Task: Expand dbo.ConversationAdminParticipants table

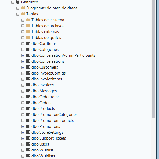Action: click(23, 55)
